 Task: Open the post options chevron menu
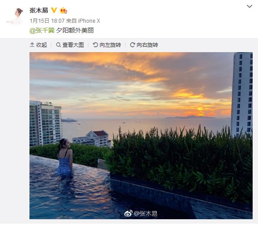(250, 6)
